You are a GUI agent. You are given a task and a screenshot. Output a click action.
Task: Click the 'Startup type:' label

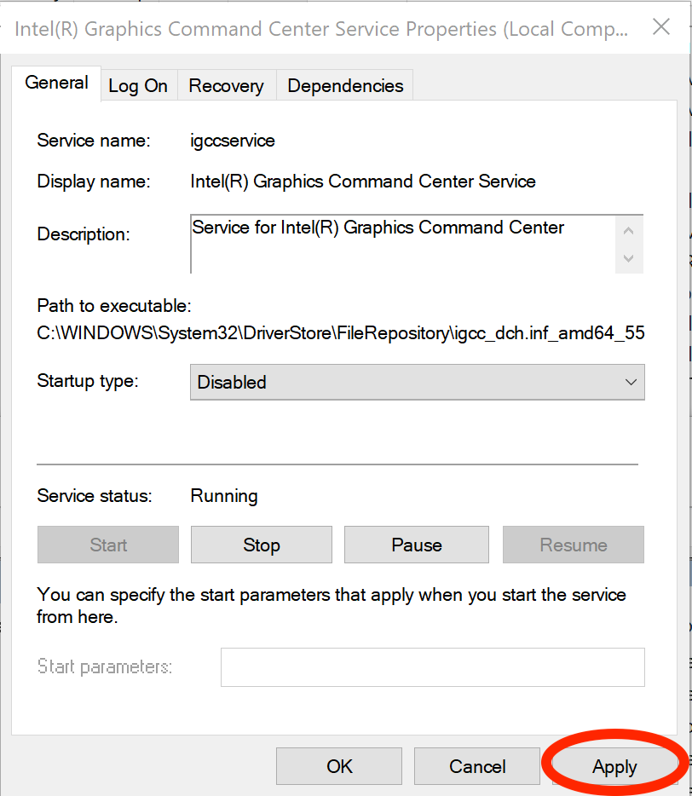coord(88,381)
